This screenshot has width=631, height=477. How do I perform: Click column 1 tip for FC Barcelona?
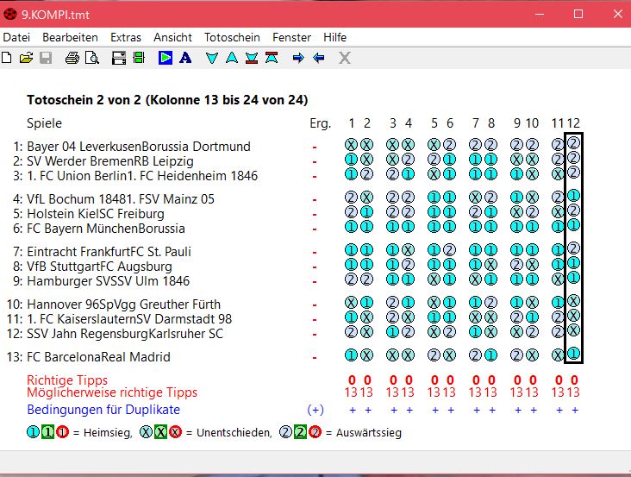pos(351,355)
